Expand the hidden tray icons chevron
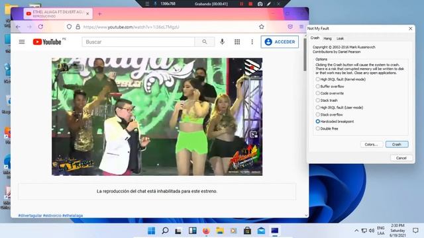 [356, 231]
